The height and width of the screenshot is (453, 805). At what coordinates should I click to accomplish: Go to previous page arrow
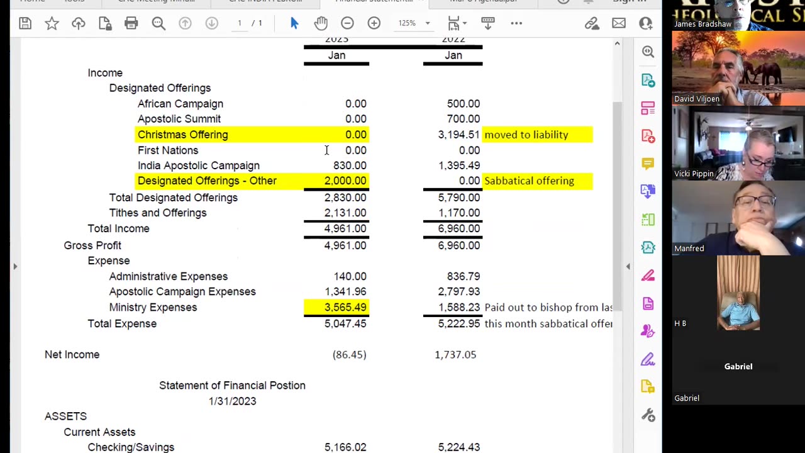click(185, 23)
